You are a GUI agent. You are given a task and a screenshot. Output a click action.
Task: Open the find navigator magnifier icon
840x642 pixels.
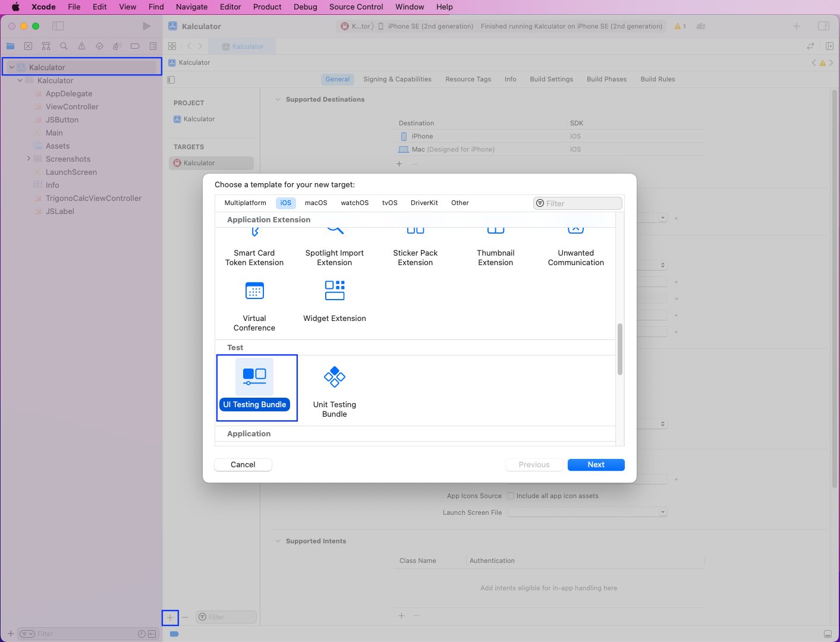(64, 46)
